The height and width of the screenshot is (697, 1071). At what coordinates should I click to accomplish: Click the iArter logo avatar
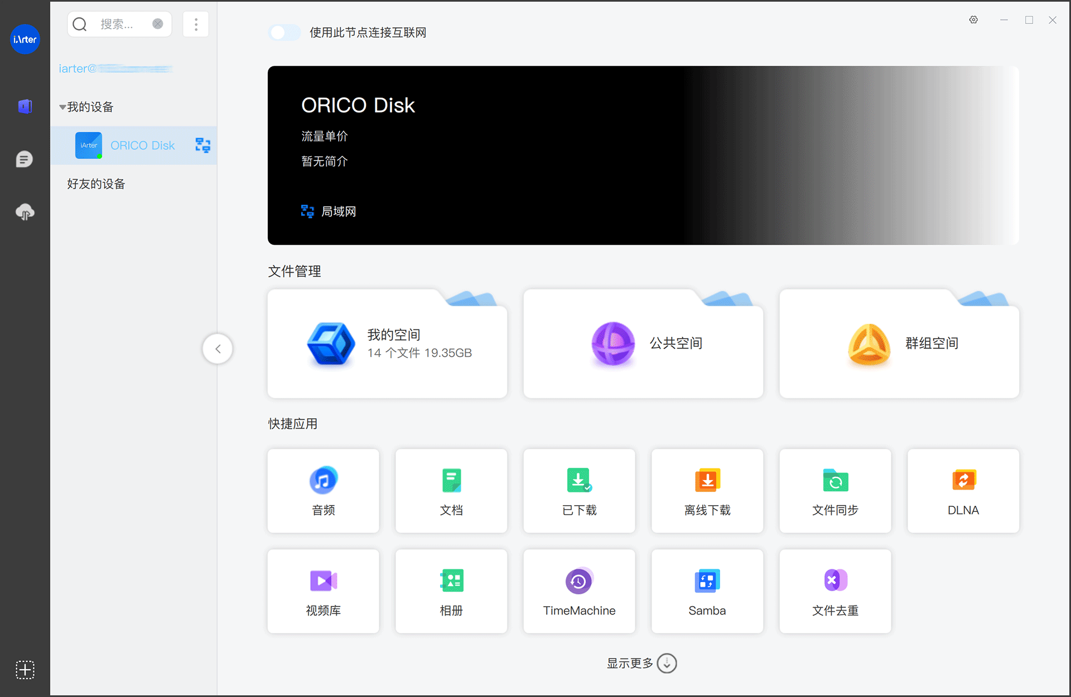(25, 39)
